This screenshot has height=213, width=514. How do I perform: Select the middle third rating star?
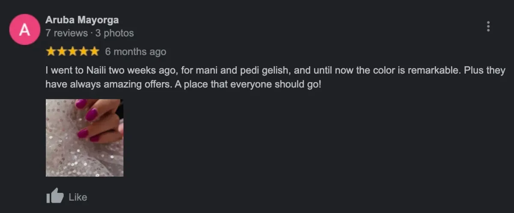click(x=72, y=52)
